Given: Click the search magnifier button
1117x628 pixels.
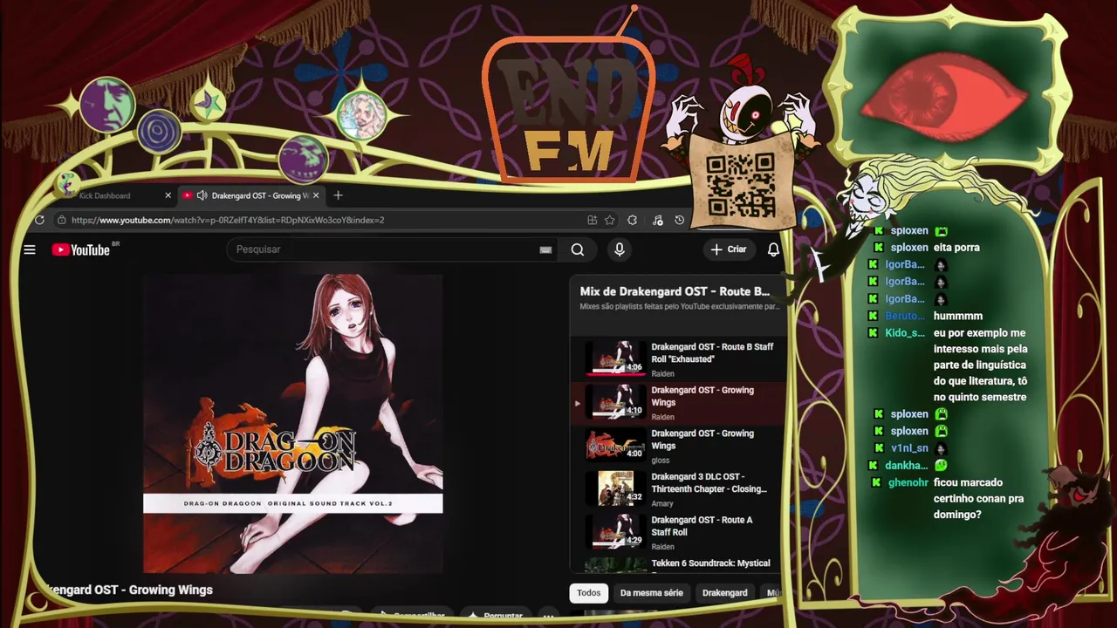Looking at the screenshot, I should 578,249.
